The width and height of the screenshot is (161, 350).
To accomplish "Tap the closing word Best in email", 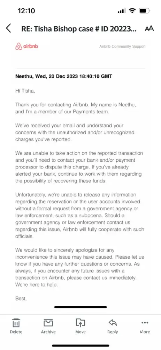I will click(x=21, y=299).
